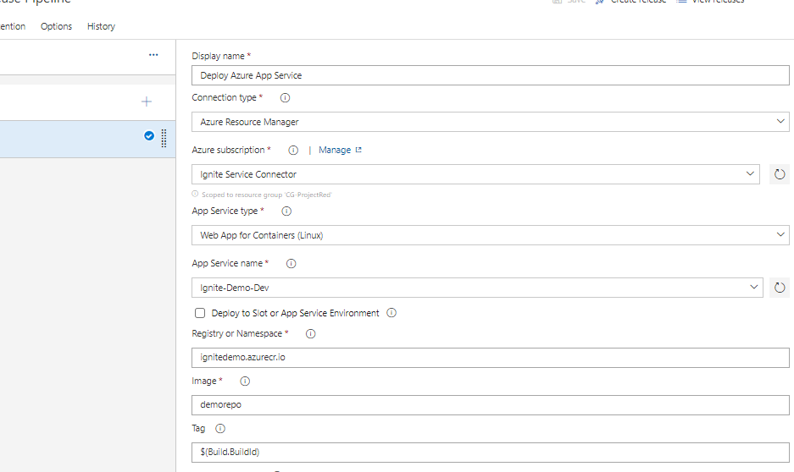Show info for Azure subscription
This screenshot has width=794, height=472.
(x=293, y=150)
